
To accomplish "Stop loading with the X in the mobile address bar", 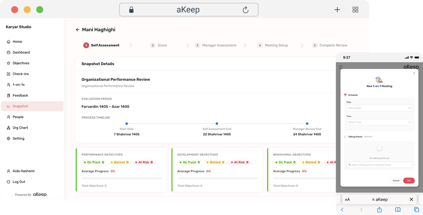I will 411,199.
